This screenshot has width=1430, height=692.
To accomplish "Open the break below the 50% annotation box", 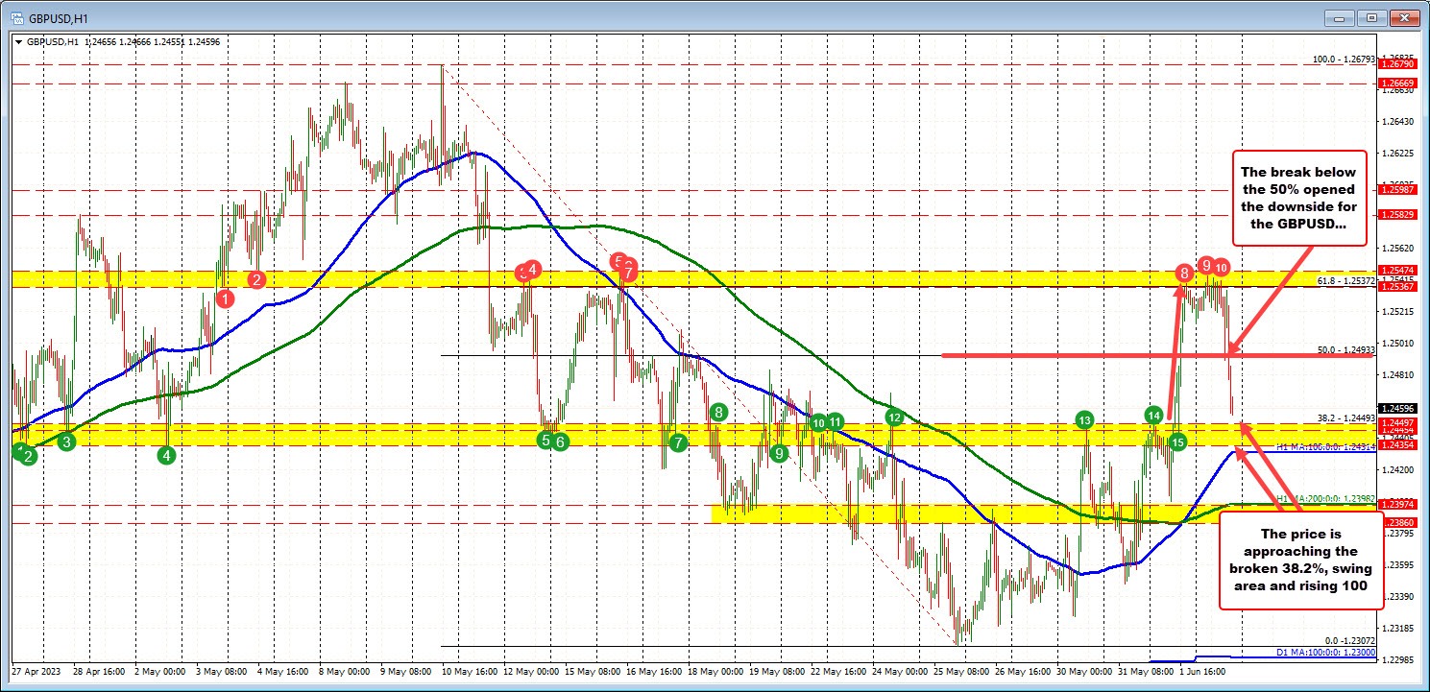I will [x=1301, y=197].
